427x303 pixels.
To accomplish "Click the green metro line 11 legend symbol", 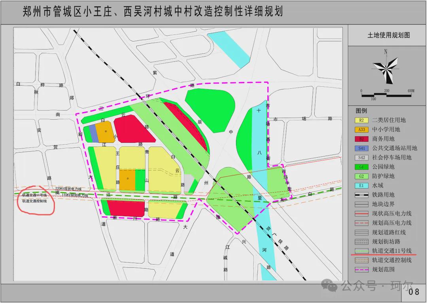I will pyautogui.click(x=361, y=251).
